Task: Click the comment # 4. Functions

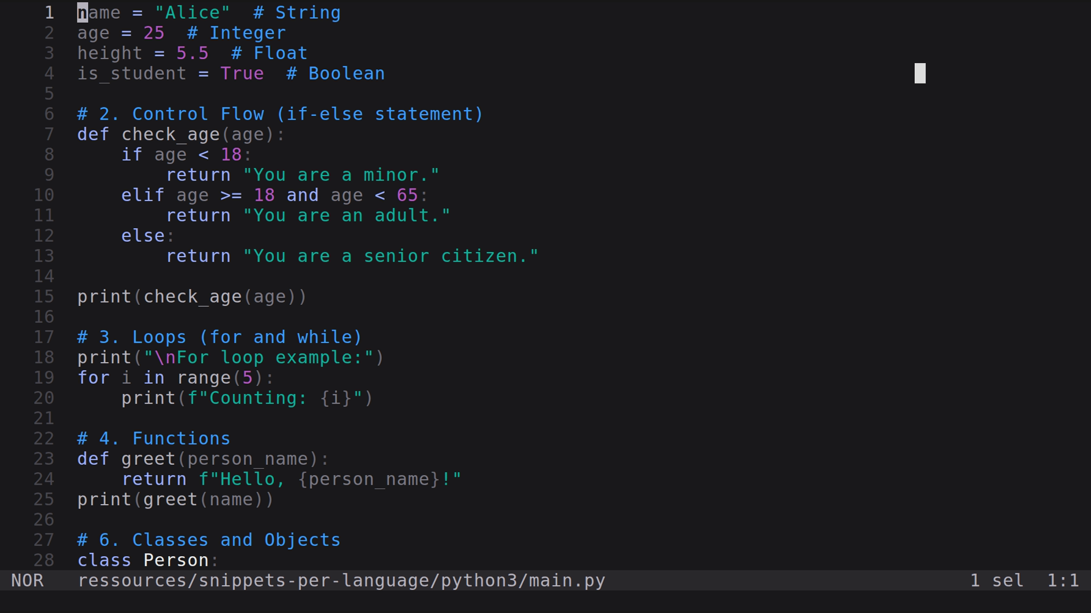Action: click(153, 438)
